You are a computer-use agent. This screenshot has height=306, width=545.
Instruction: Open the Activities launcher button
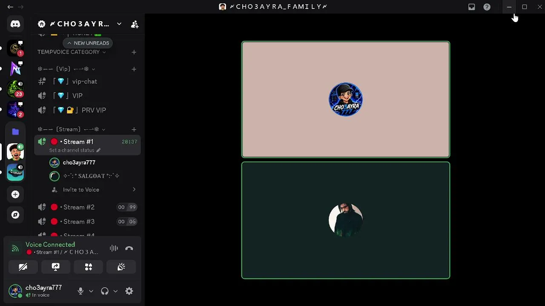click(x=89, y=267)
